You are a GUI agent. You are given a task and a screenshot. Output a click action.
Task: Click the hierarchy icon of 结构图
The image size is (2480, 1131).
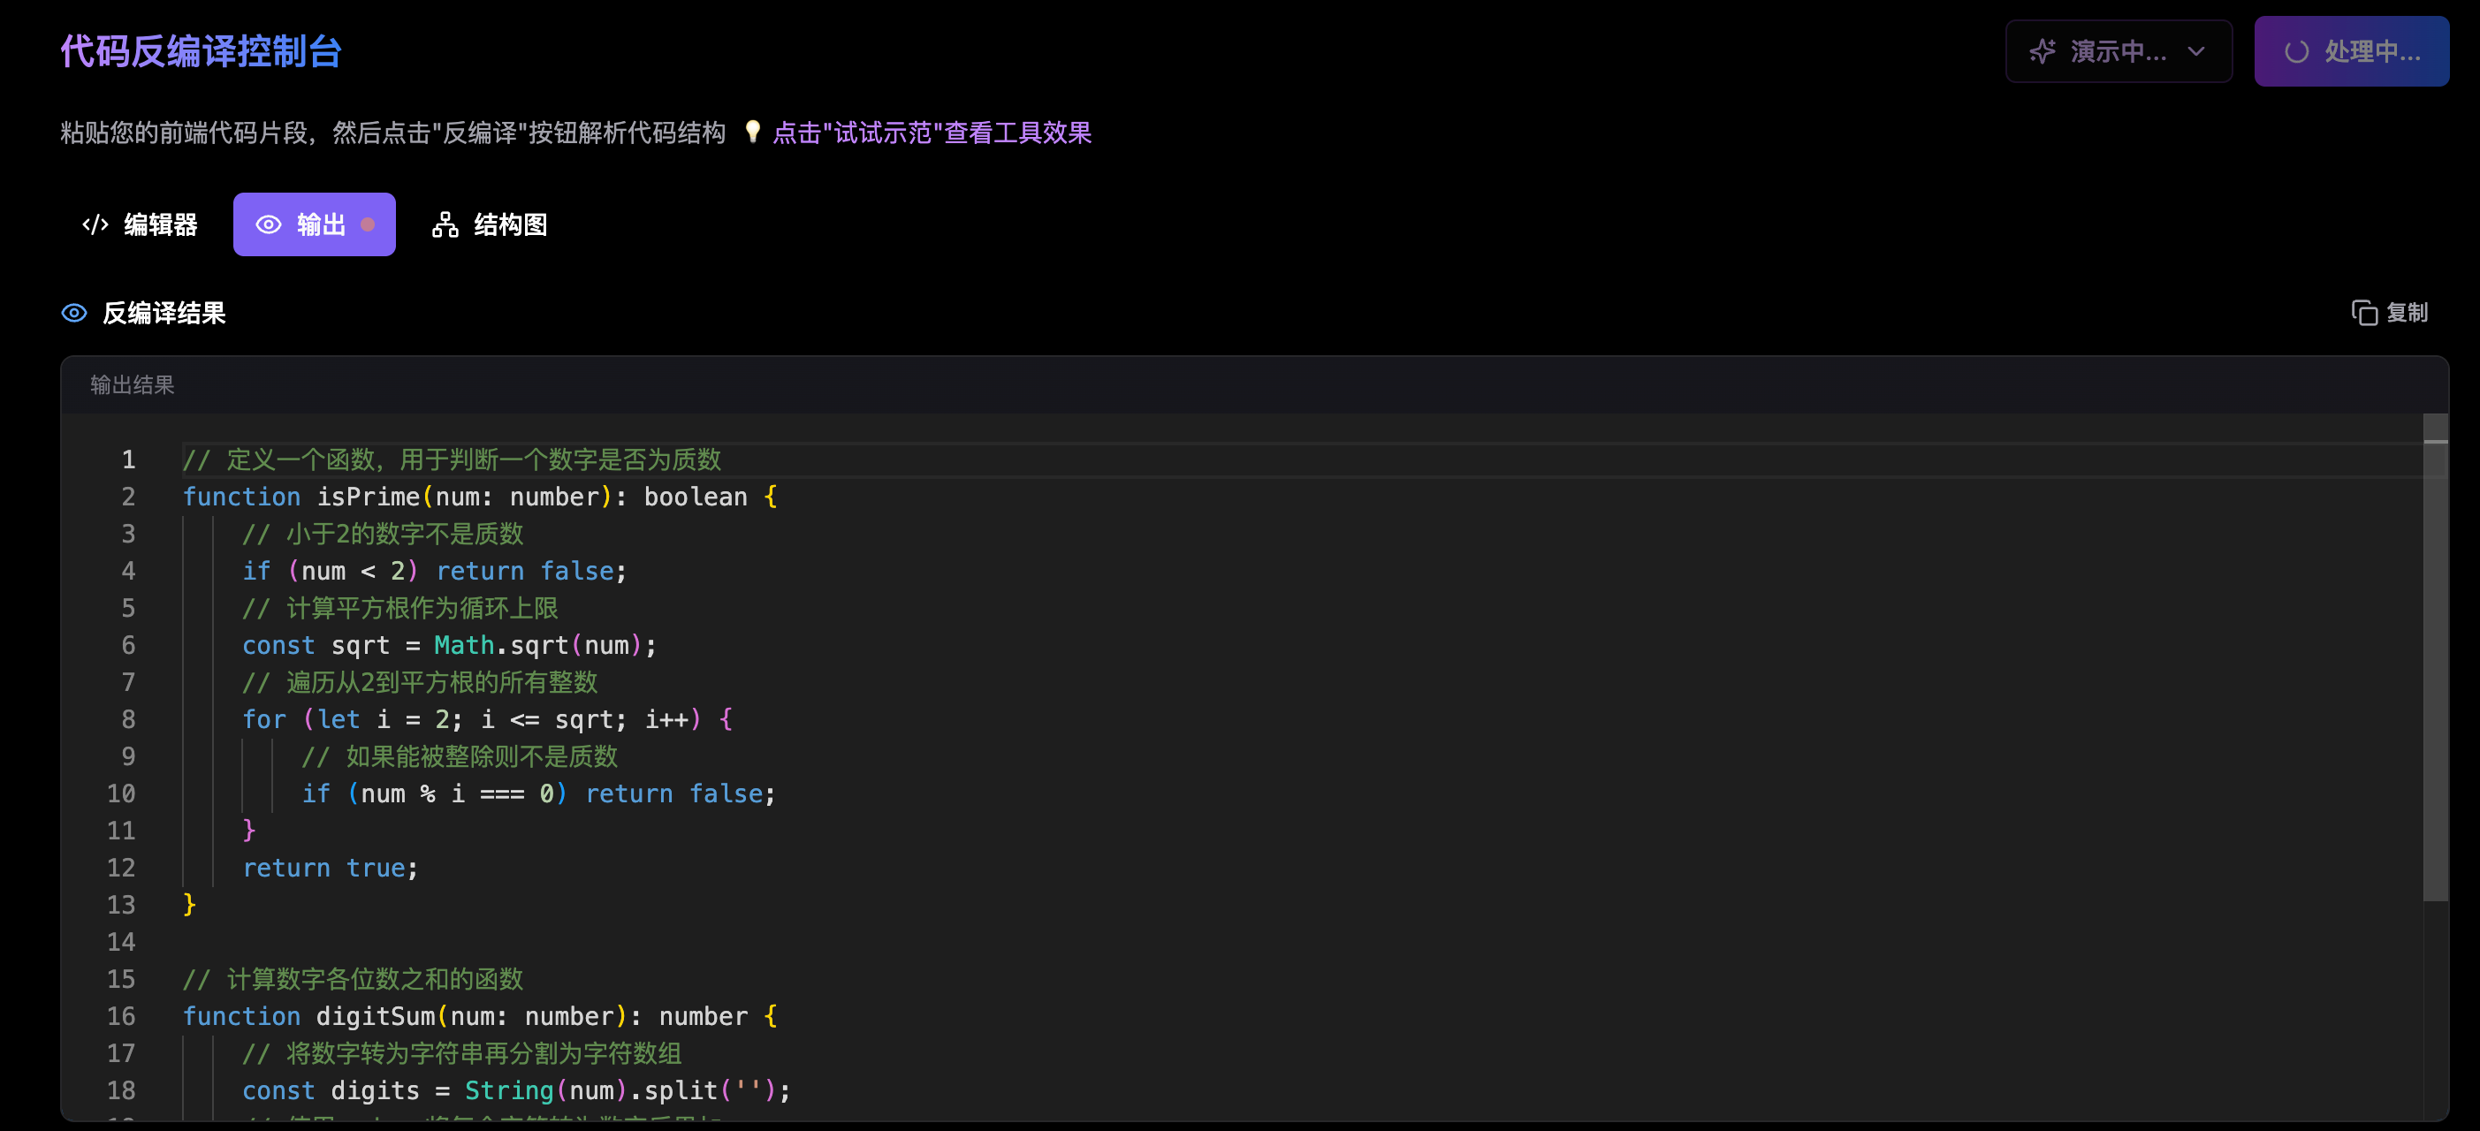(x=445, y=224)
